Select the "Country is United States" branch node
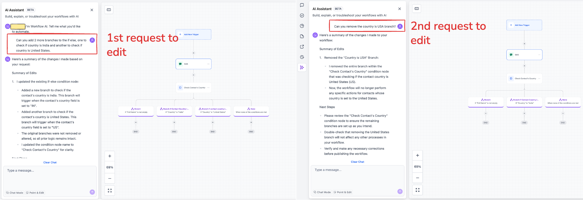The image size is (583, 202). pyautogui.click(x=213, y=111)
